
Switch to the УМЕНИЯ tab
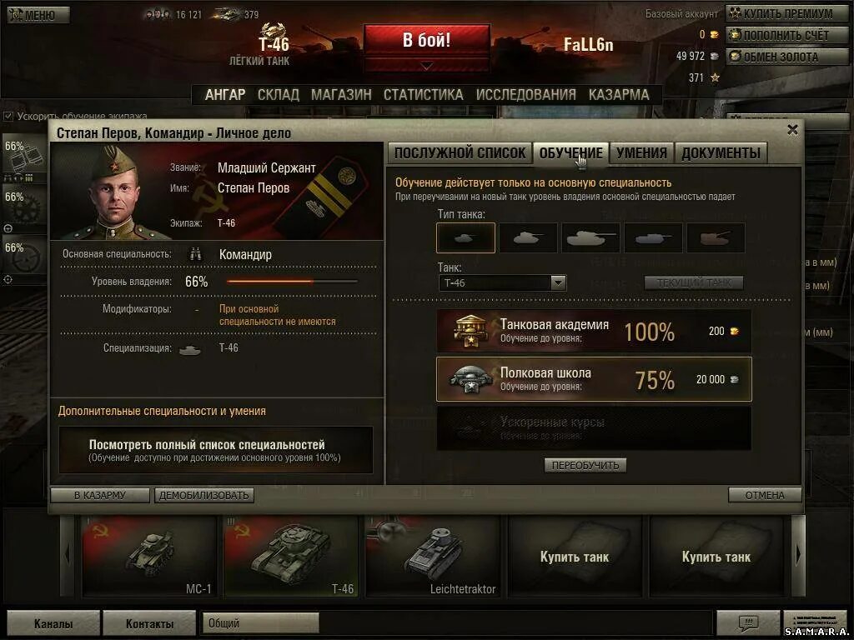click(641, 153)
